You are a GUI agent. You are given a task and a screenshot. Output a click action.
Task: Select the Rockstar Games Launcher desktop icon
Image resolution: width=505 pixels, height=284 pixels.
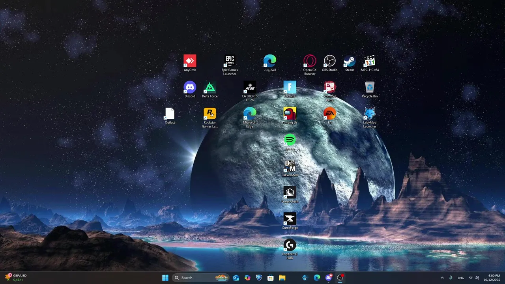point(209,118)
